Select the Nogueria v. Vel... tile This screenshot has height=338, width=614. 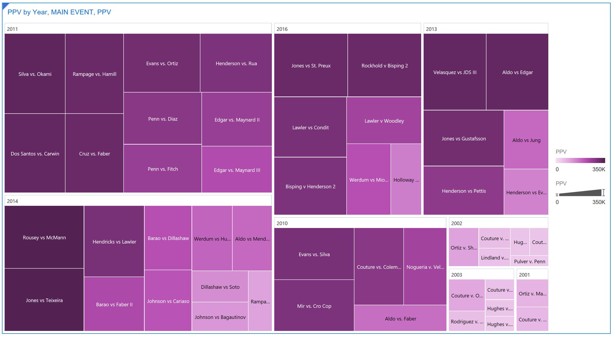[425, 266]
